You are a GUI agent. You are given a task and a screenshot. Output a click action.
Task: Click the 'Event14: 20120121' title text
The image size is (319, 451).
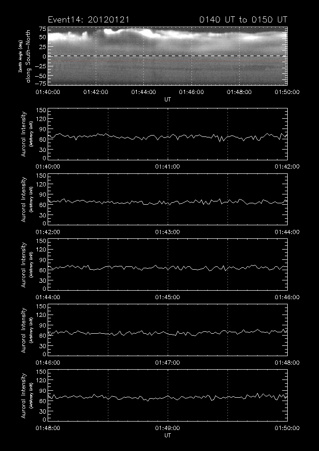coord(89,20)
